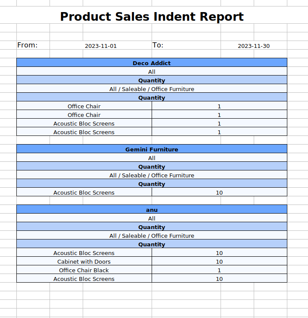The width and height of the screenshot is (308, 318).
Task: Click quantity 10 beside Cabinet with Doors
Action: (219, 261)
